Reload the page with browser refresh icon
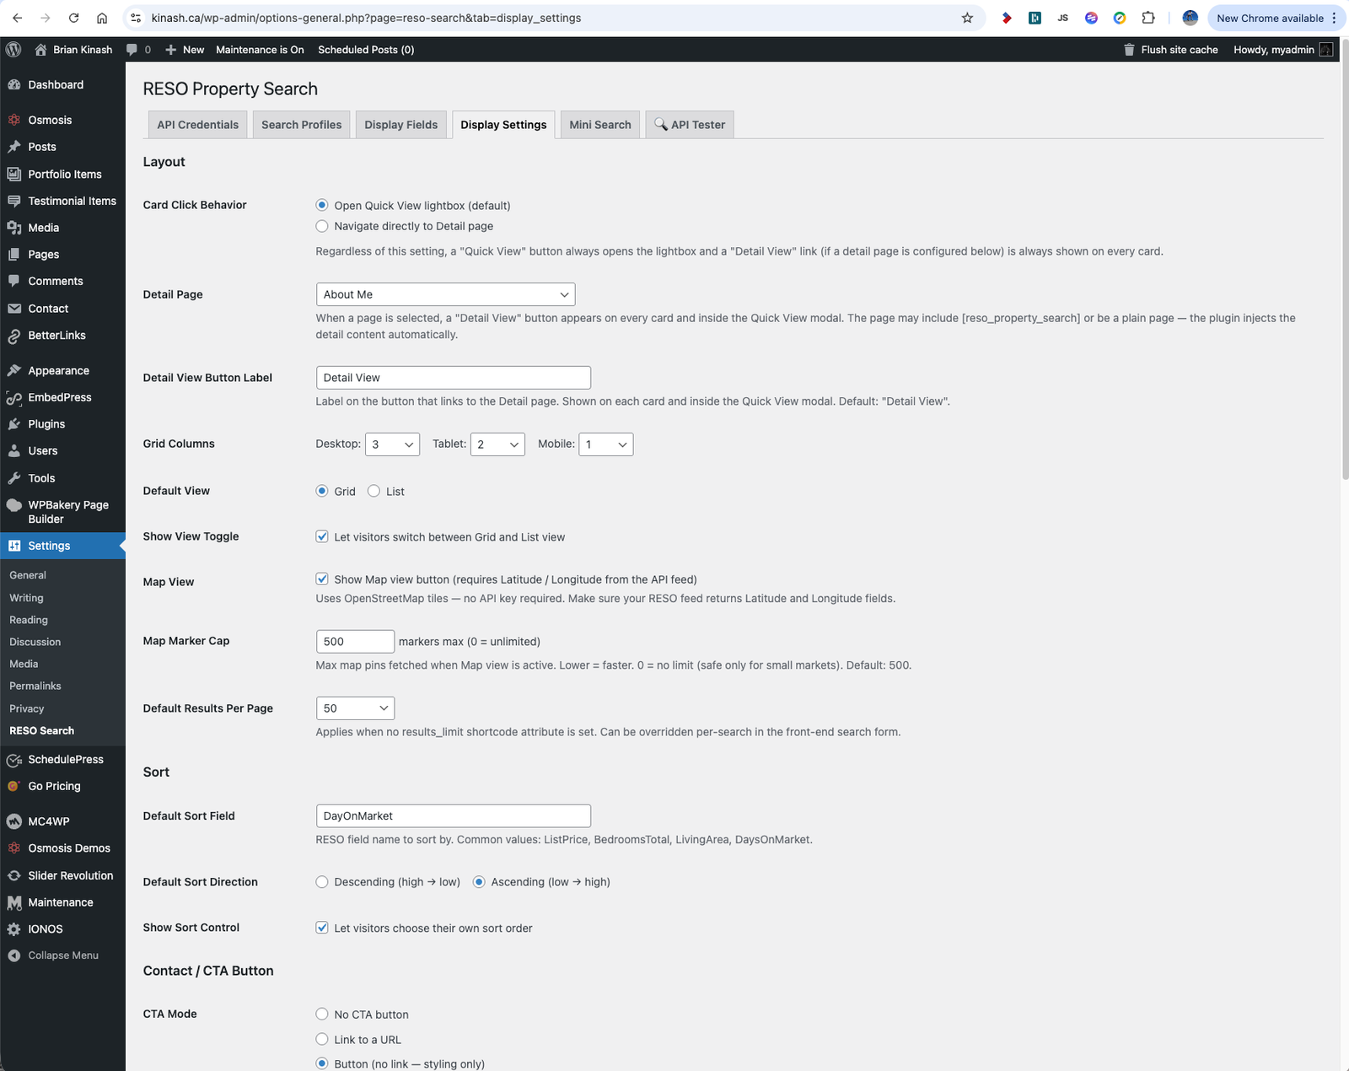Image resolution: width=1349 pixels, height=1071 pixels. click(x=73, y=18)
